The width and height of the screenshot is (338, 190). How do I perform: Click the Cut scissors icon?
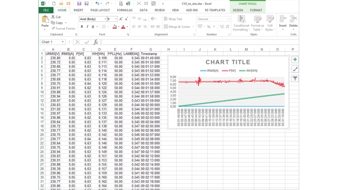coord(53,17)
